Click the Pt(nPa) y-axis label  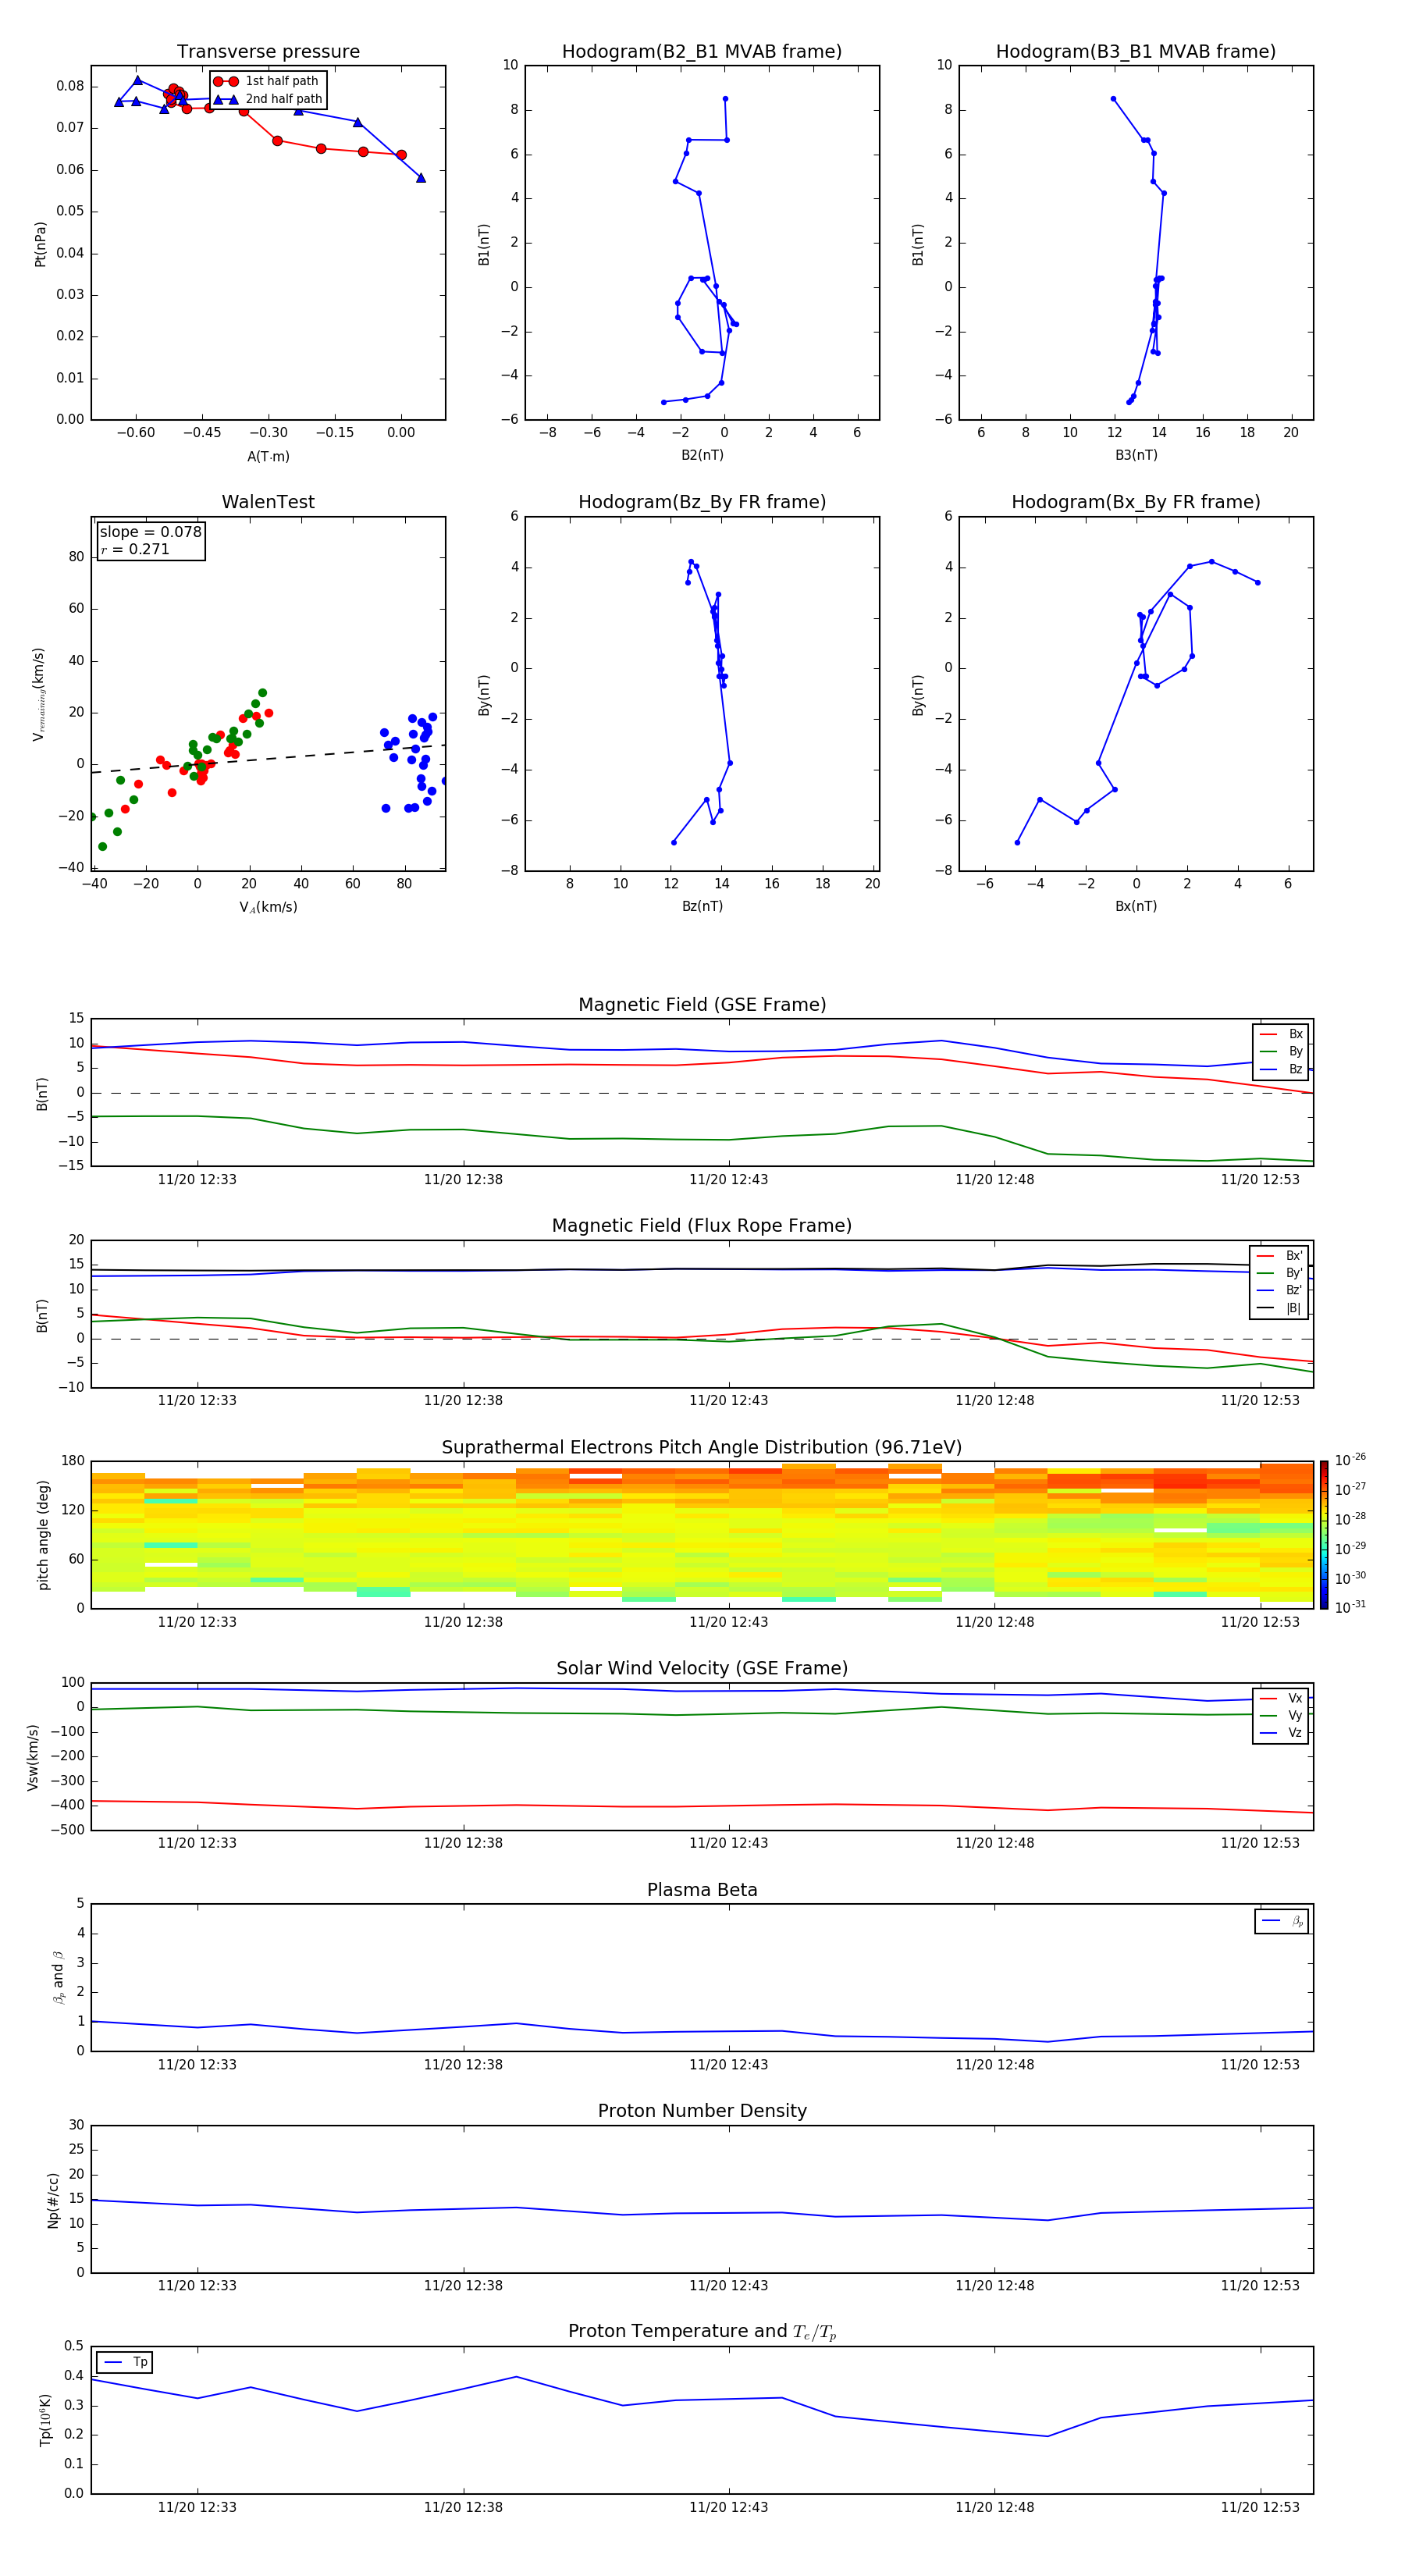[41, 243]
